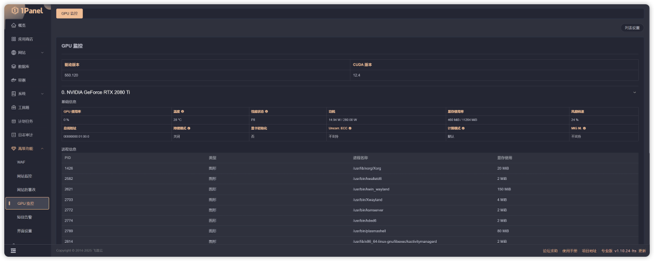
Task: Click the /usr/lib/xorg/Xorg process name
Action: tap(367, 168)
